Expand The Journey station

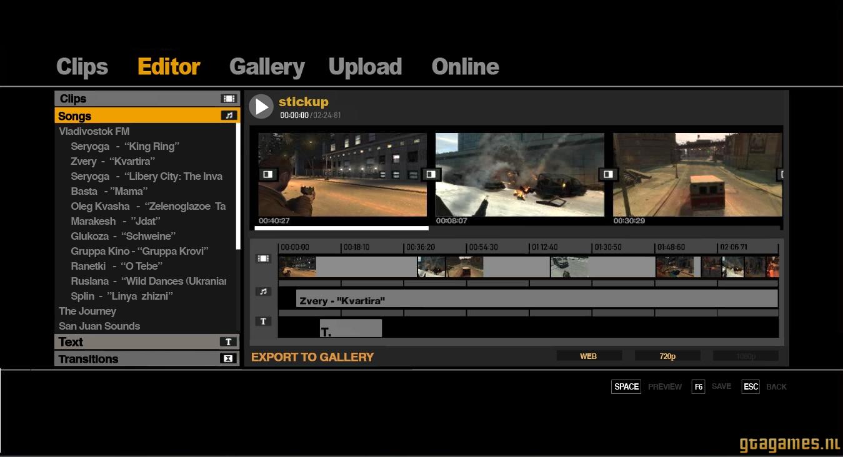pos(87,311)
